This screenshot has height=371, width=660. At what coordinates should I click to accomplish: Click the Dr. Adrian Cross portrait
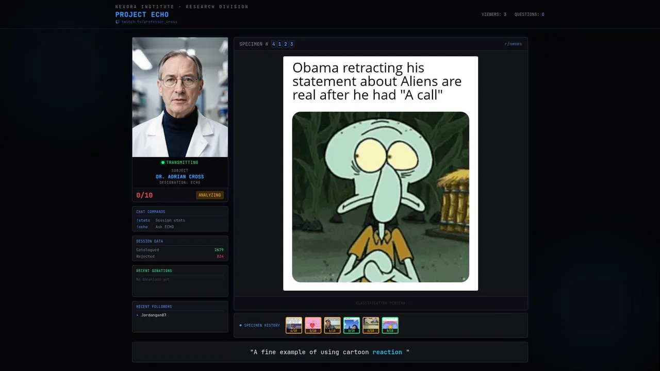click(x=180, y=97)
